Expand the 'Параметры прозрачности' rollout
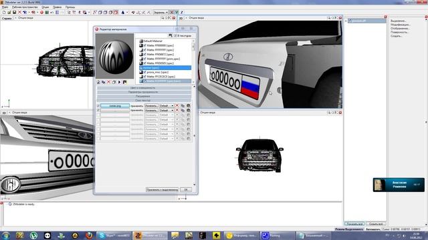Screen dimensions: 428x240 click(x=144, y=92)
